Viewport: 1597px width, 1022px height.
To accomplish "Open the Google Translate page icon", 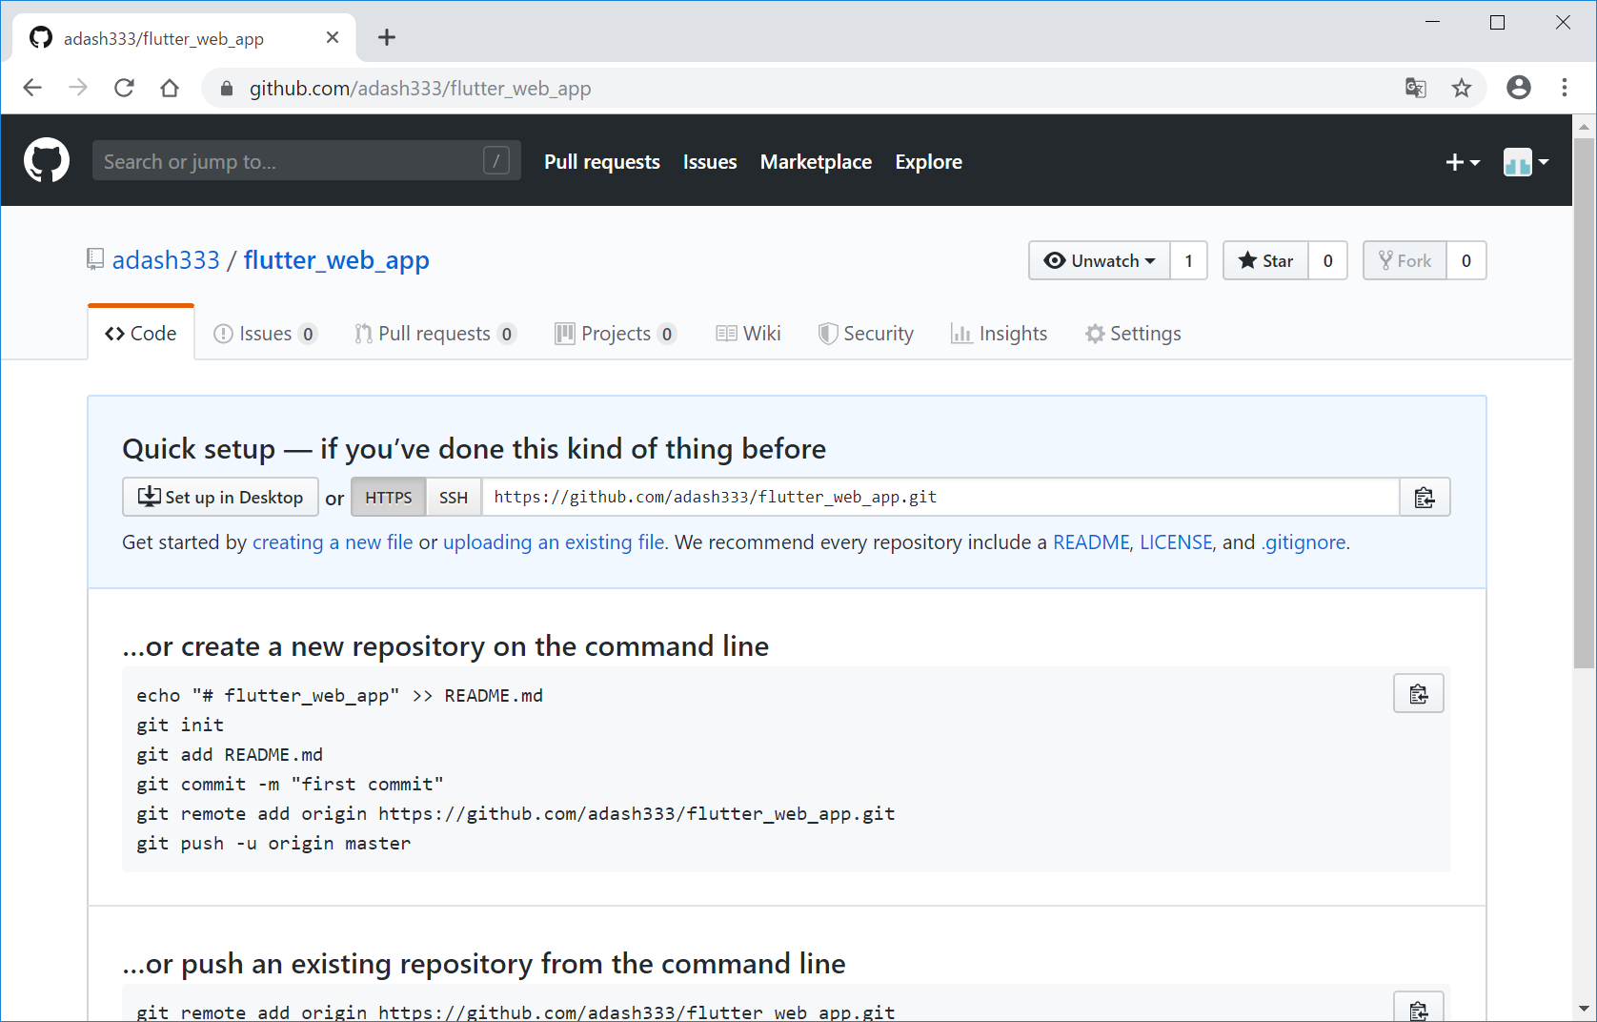I will [1415, 89].
